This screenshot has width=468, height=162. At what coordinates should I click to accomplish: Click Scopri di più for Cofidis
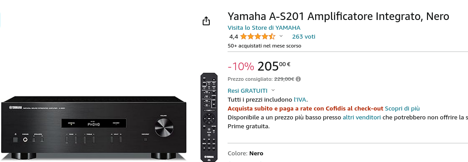402,108
